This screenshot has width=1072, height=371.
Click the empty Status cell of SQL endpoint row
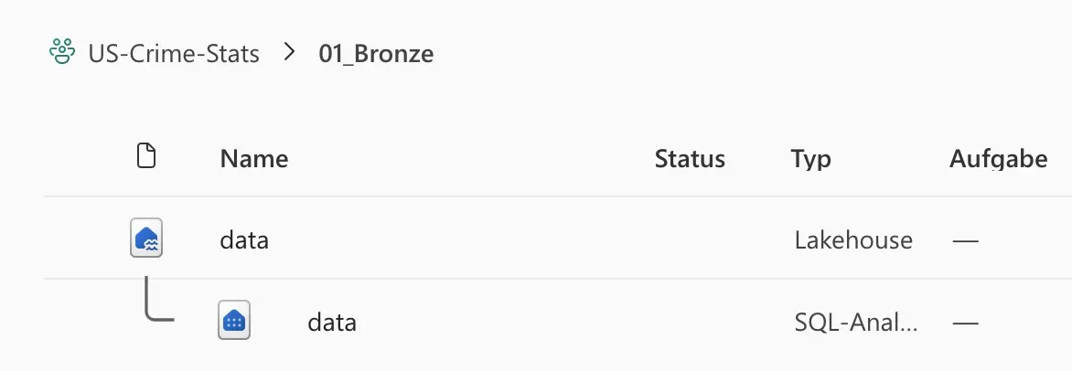pyautogui.click(x=690, y=323)
